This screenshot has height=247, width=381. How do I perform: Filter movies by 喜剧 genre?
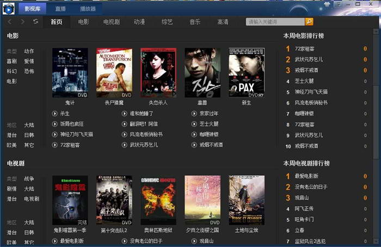pyautogui.click(x=11, y=61)
